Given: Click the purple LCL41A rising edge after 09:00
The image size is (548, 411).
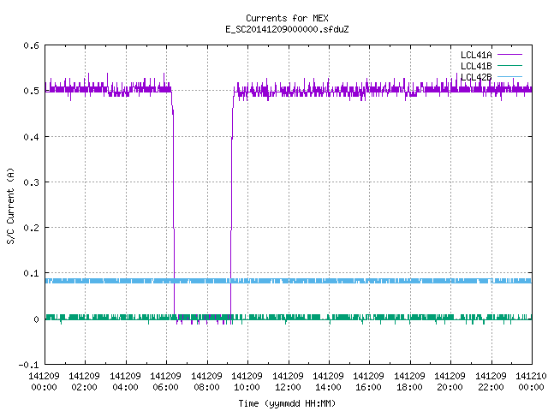Looking at the screenshot, I should 231,203.
